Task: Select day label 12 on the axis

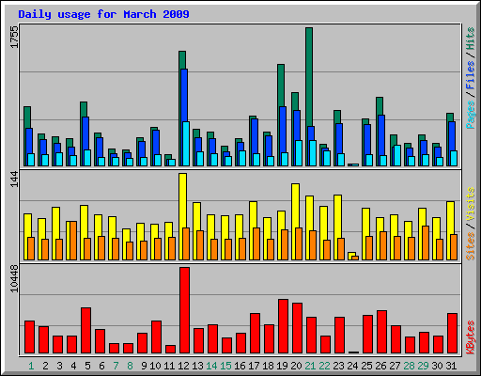Action: [183, 366]
